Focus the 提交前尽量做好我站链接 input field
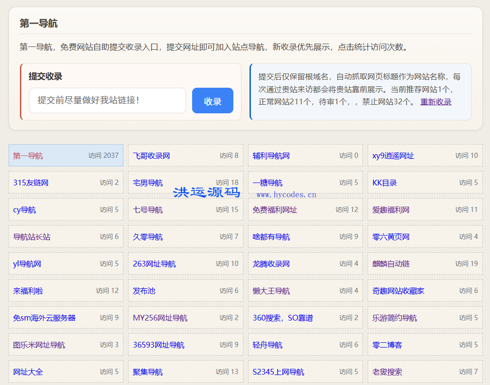The image size is (490, 385). pyautogui.click(x=108, y=101)
